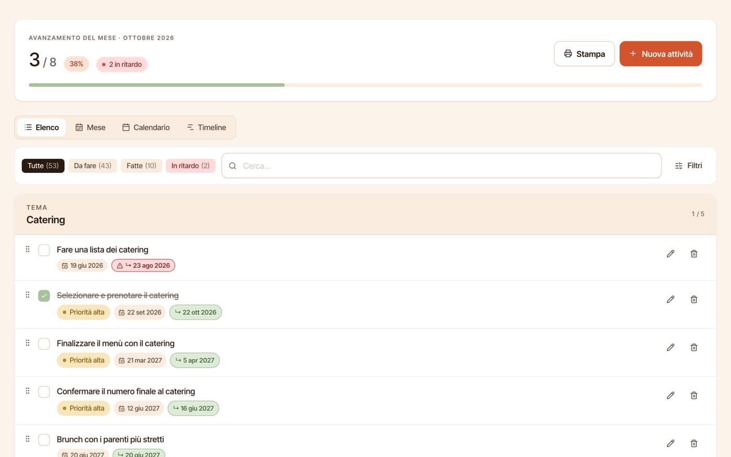
Task: Check 'Brunch con i parenti più stretti'
Action: pos(44,440)
